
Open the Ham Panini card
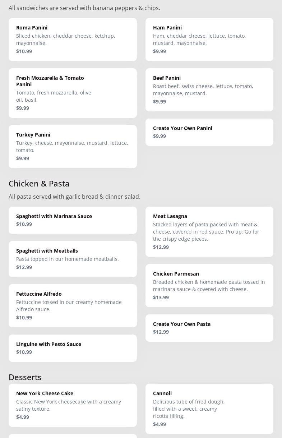pyautogui.click(x=209, y=39)
